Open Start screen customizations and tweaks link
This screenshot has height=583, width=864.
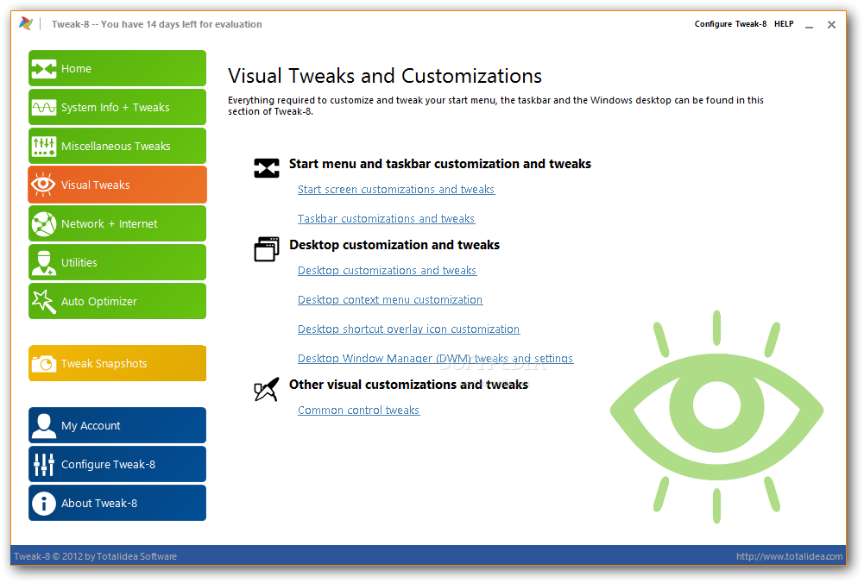coord(396,190)
